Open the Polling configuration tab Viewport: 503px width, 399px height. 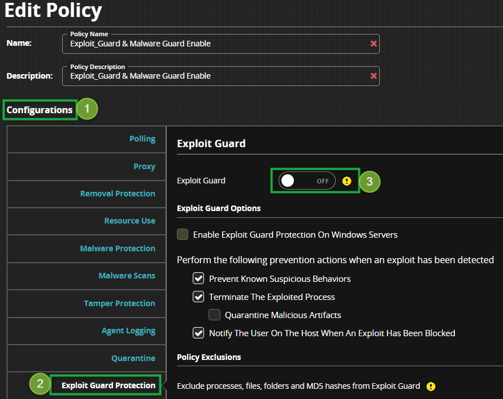coord(142,139)
